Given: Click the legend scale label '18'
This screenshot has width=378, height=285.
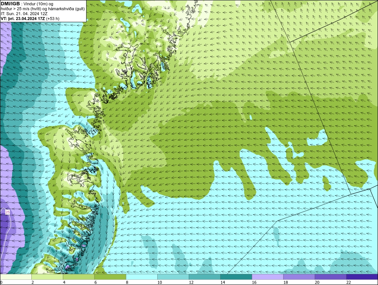Looking at the screenshot, I should (x=286, y=283).
